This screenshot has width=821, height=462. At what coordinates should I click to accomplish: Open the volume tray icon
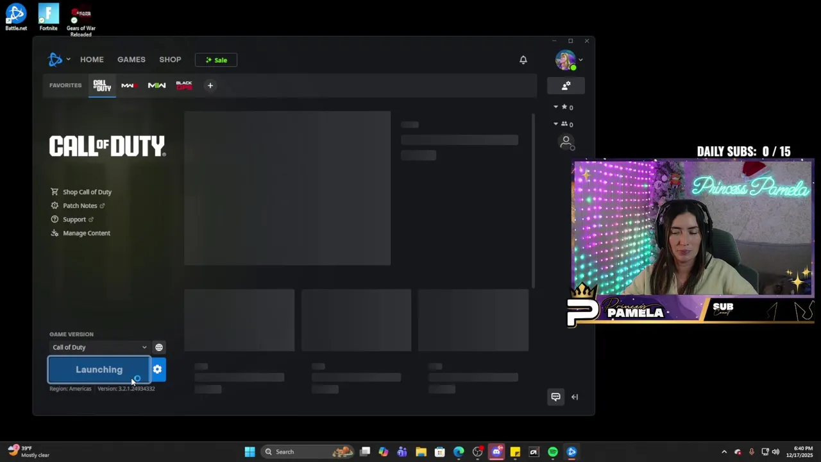[776, 452]
